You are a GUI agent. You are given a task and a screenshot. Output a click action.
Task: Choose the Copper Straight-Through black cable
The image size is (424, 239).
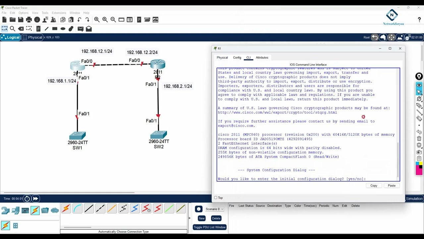tap(89, 208)
